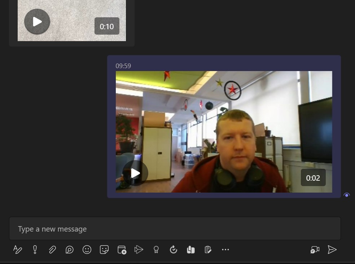Send the message
Image resolution: width=355 pixels, height=264 pixels.
(x=332, y=250)
